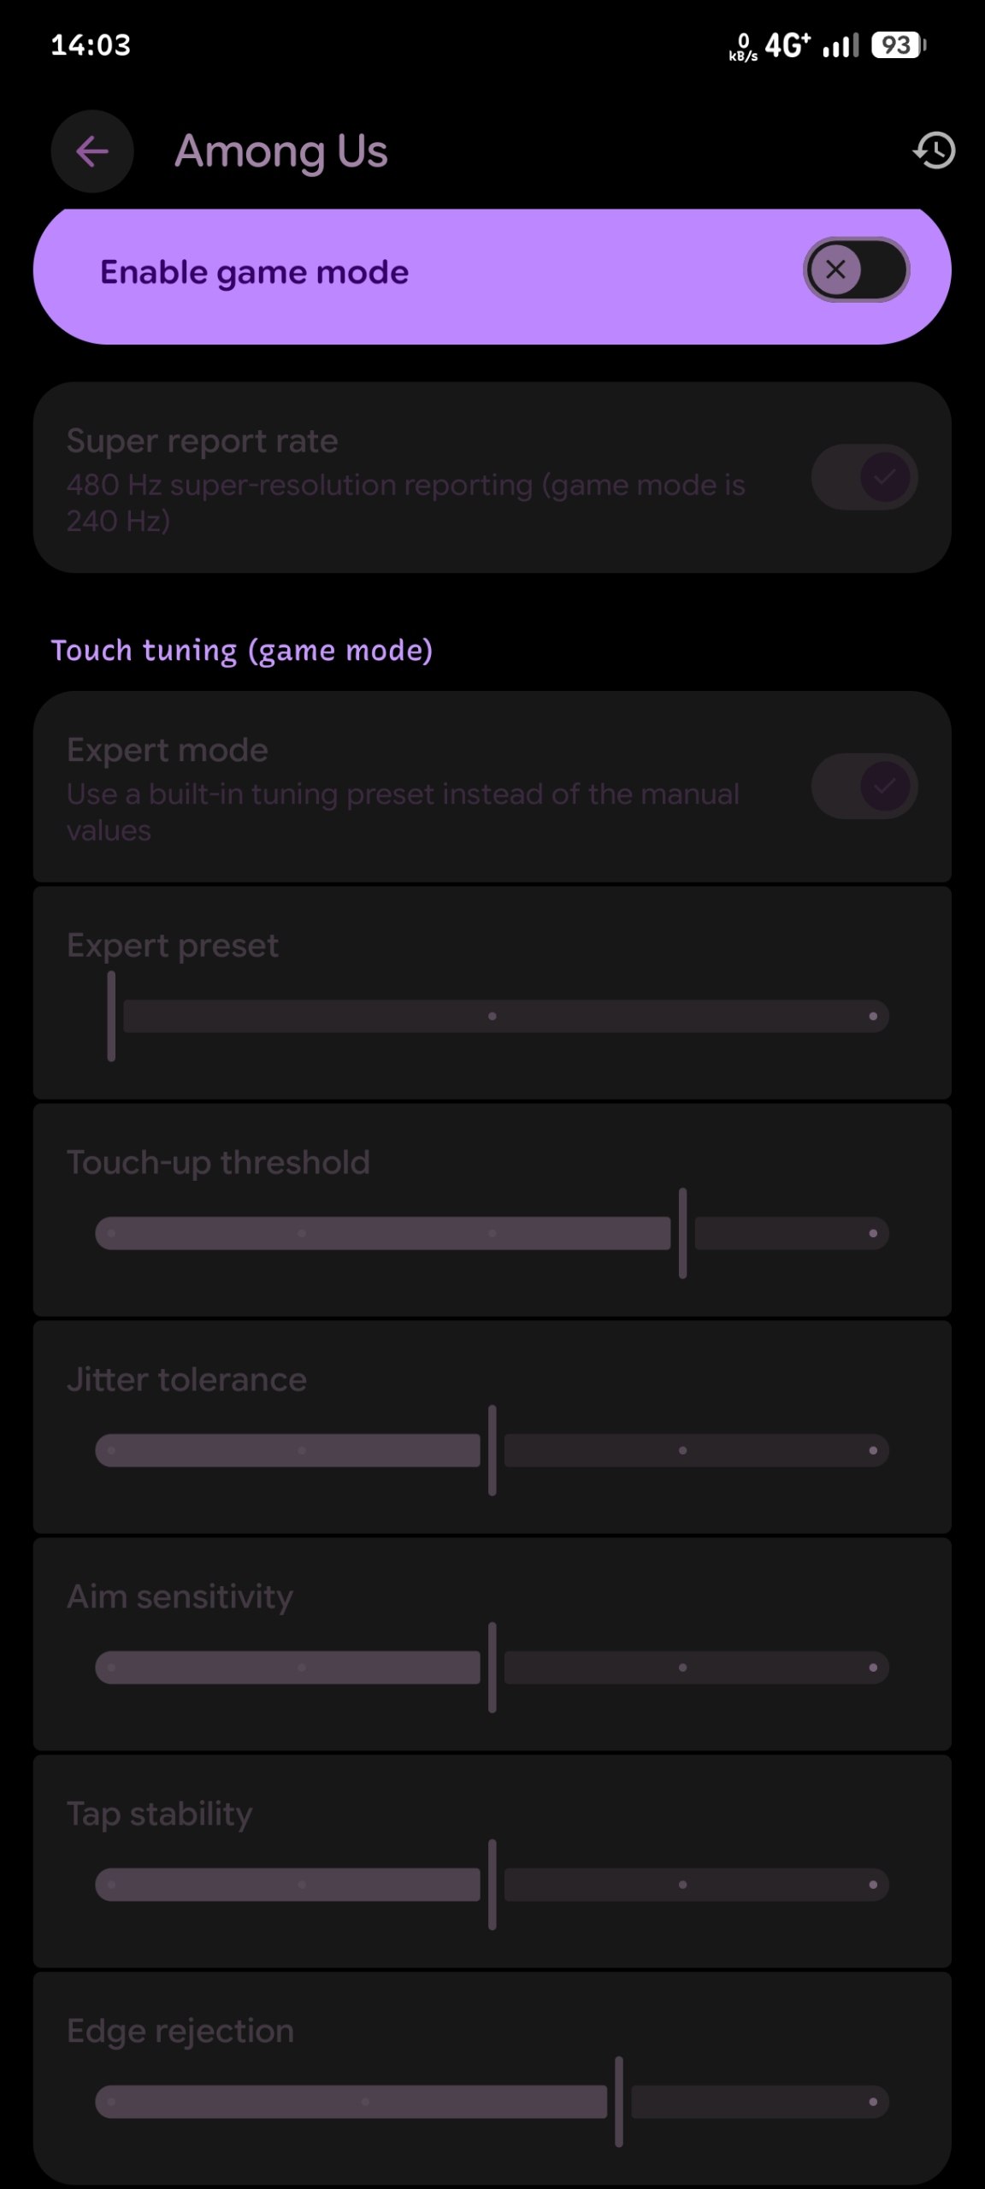
Task: Tap the back arrow icon
Action: point(92,151)
